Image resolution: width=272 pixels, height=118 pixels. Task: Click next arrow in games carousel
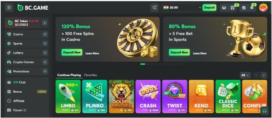tap(264, 75)
